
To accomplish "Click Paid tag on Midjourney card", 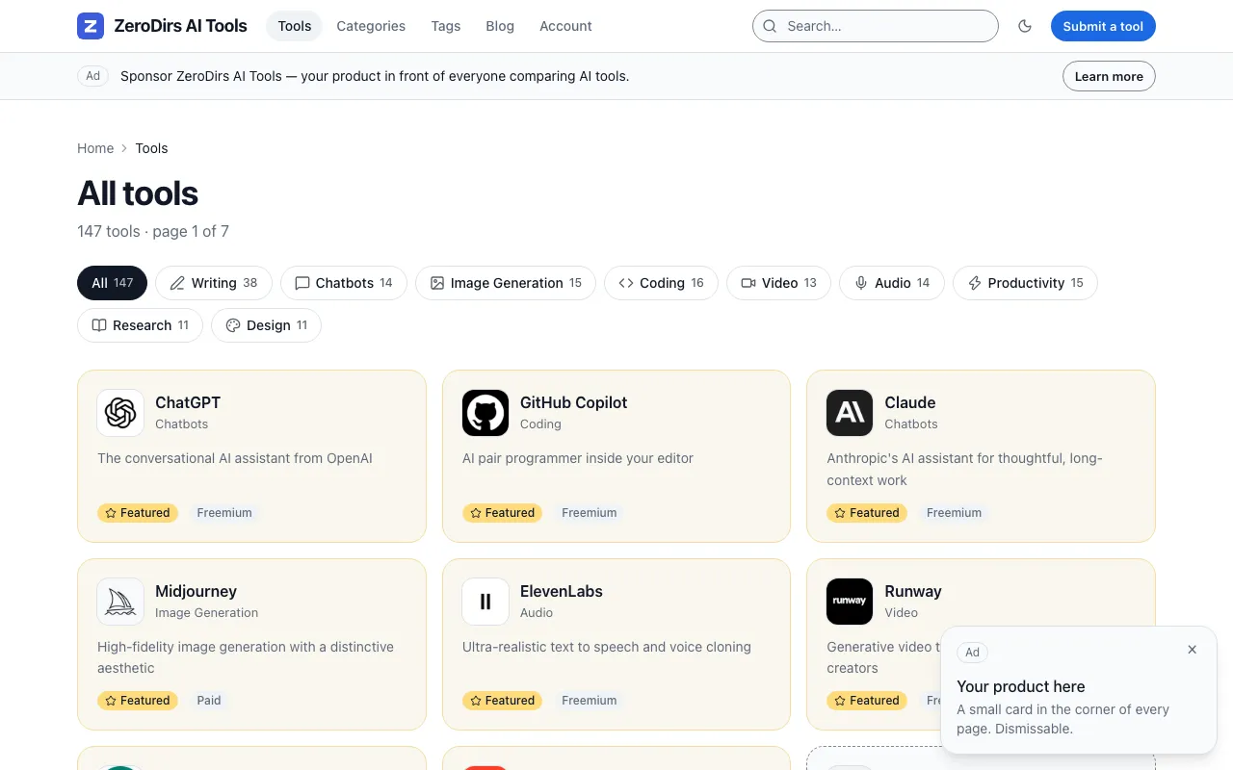I will tap(209, 701).
